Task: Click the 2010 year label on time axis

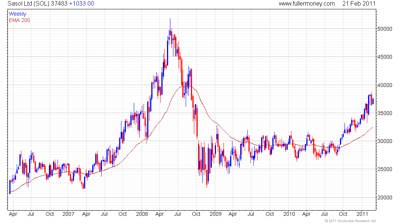Action: point(289,214)
